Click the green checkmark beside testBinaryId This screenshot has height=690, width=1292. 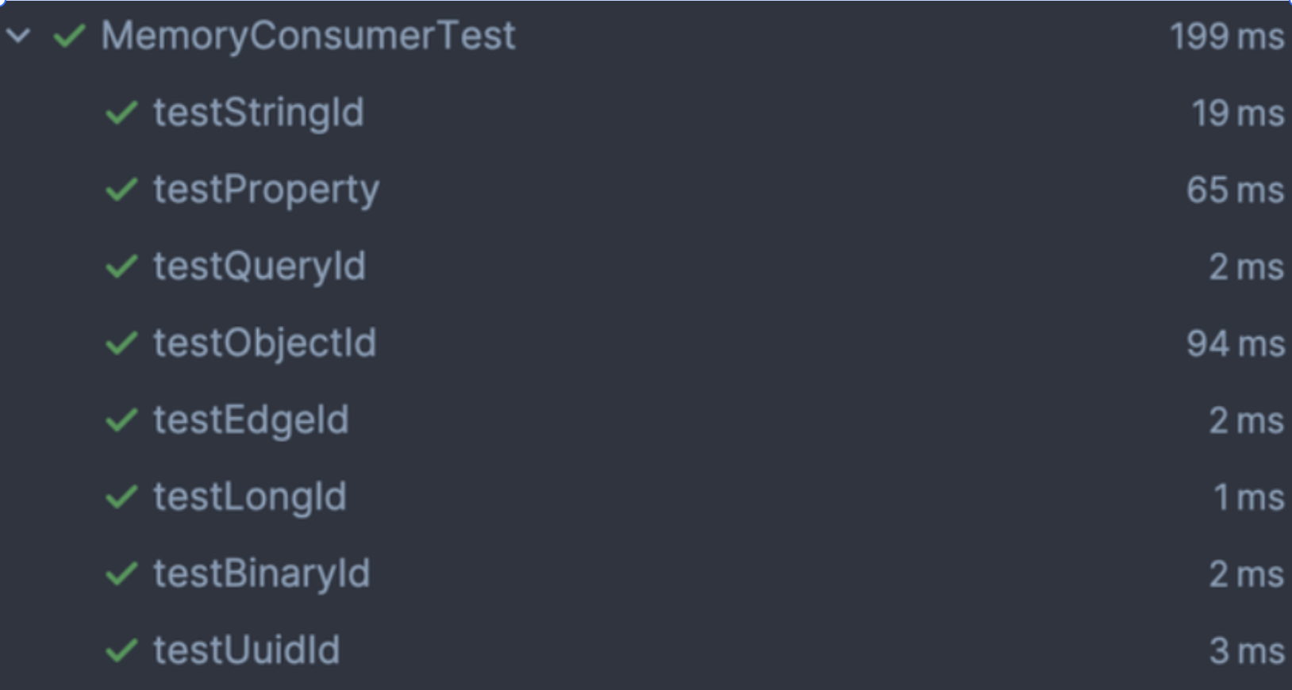point(121,574)
